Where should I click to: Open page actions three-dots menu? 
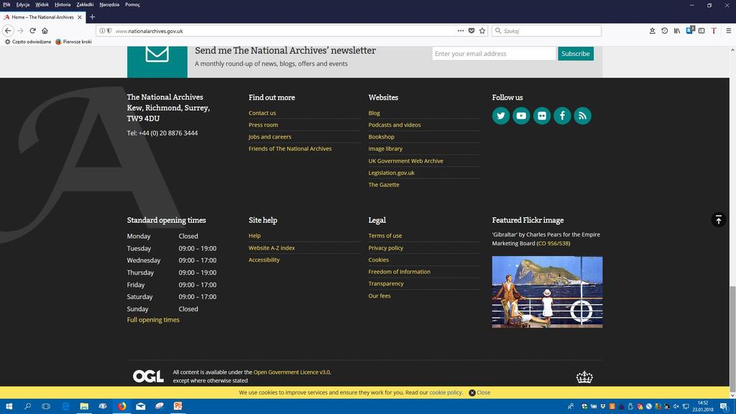(461, 30)
